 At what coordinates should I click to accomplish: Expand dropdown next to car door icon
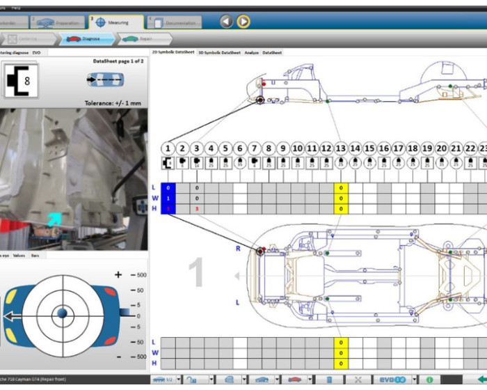244,380
